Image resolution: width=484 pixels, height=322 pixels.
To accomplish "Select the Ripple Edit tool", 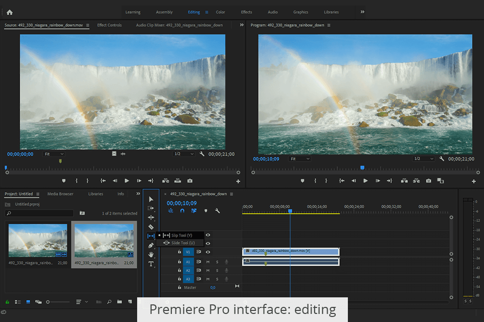I will click(151, 217).
